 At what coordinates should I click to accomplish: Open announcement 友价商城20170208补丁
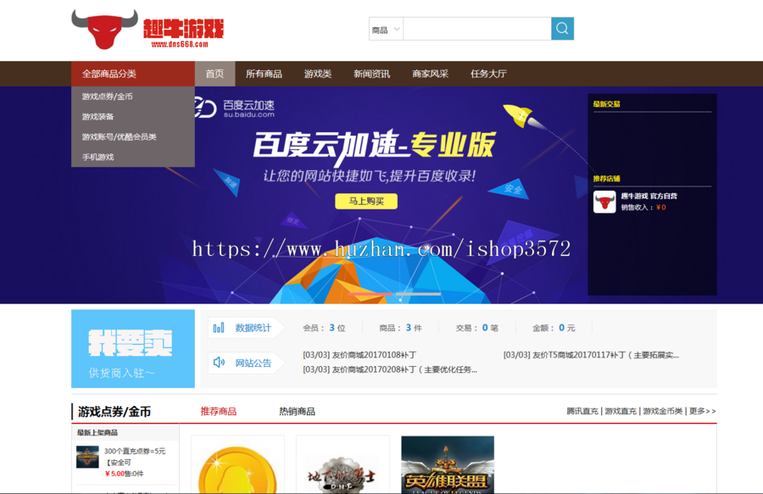click(x=390, y=369)
